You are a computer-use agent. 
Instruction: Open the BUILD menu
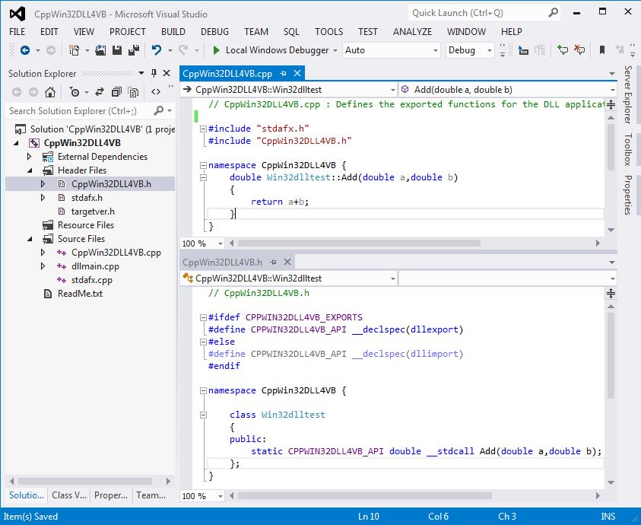click(173, 31)
